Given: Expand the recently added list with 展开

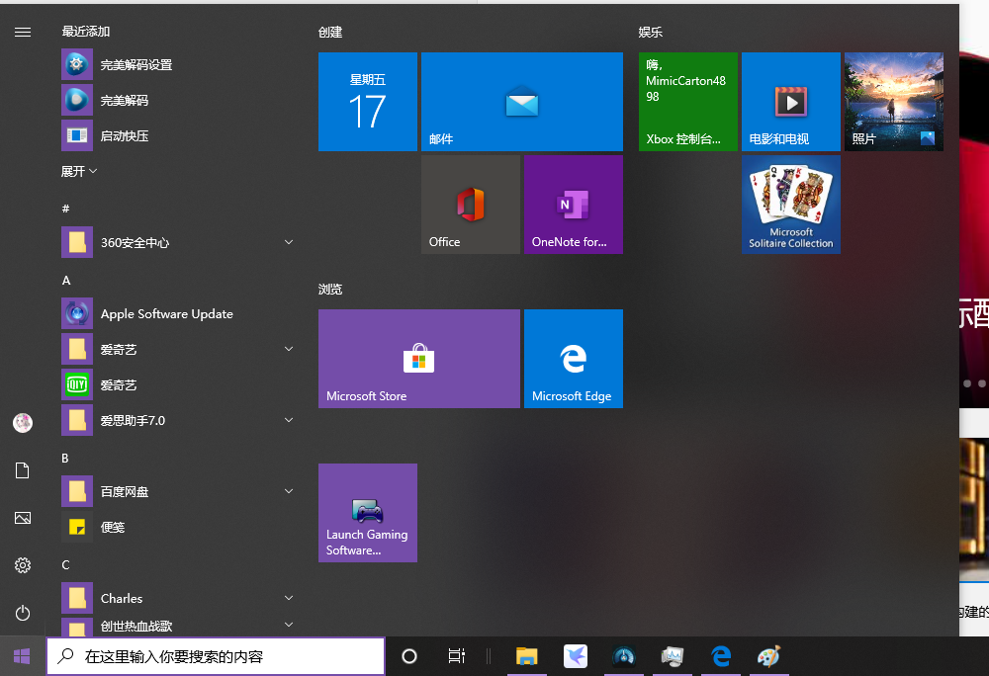Looking at the screenshot, I should [x=79, y=171].
